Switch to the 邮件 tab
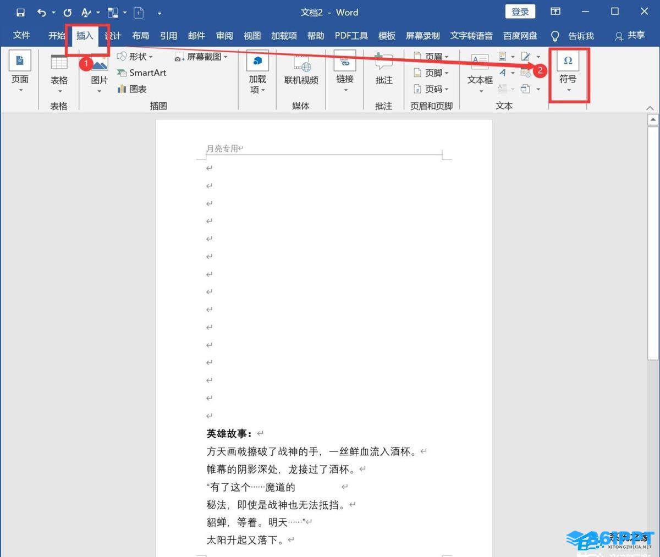The image size is (660, 557). point(196,35)
